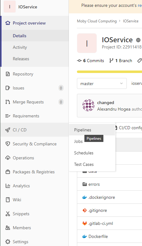Open the Security & Compliance shield icon
The image size is (142, 246).
(x=7, y=144)
